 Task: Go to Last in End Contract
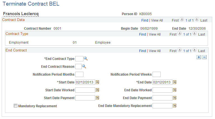pos(202,51)
